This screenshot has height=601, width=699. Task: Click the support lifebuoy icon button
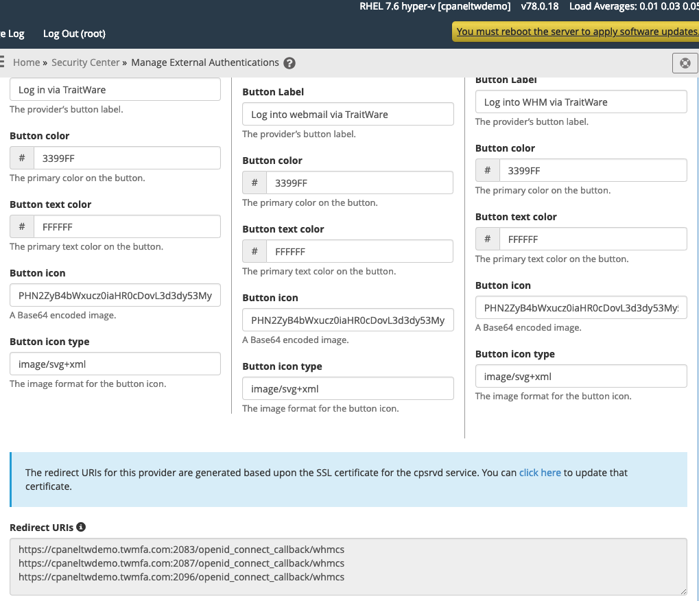685,63
